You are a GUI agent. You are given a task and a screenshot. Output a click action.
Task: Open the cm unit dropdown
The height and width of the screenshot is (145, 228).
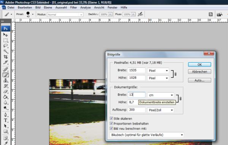pyautogui.click(x=160, y=95)
